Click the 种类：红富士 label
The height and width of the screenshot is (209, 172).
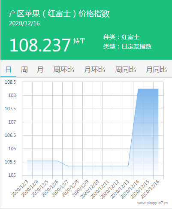click(x=121, y=37)
